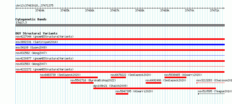Select the esv3892331 Suktitipat2014 blue bar
Image resolution: width=232 pixels, height=104 pixels.
[x=120, y=45]
